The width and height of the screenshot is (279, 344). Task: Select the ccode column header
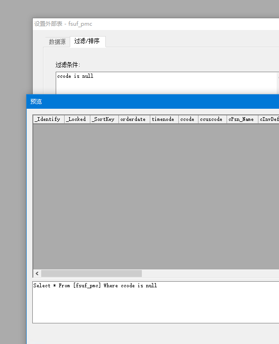tap(188, 120)
